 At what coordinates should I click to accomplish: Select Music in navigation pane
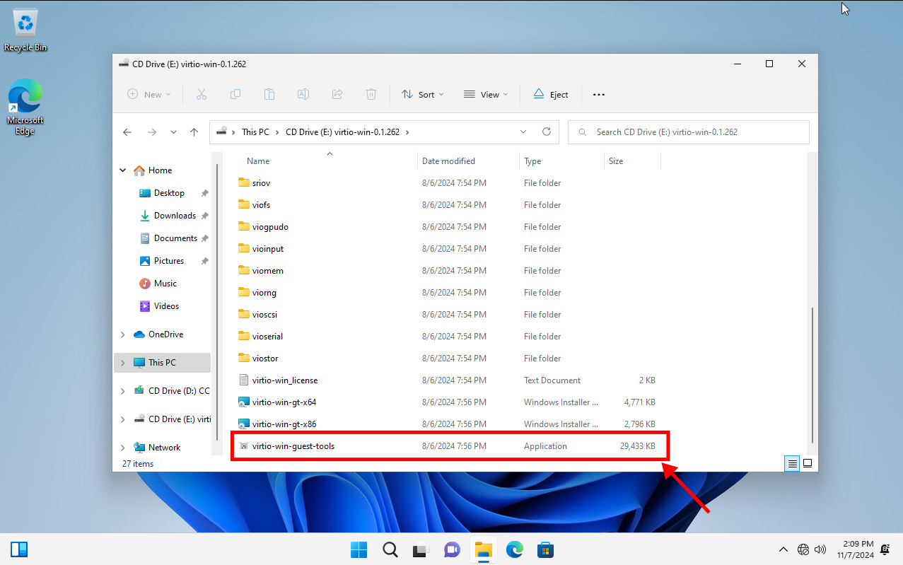[165, 284]
